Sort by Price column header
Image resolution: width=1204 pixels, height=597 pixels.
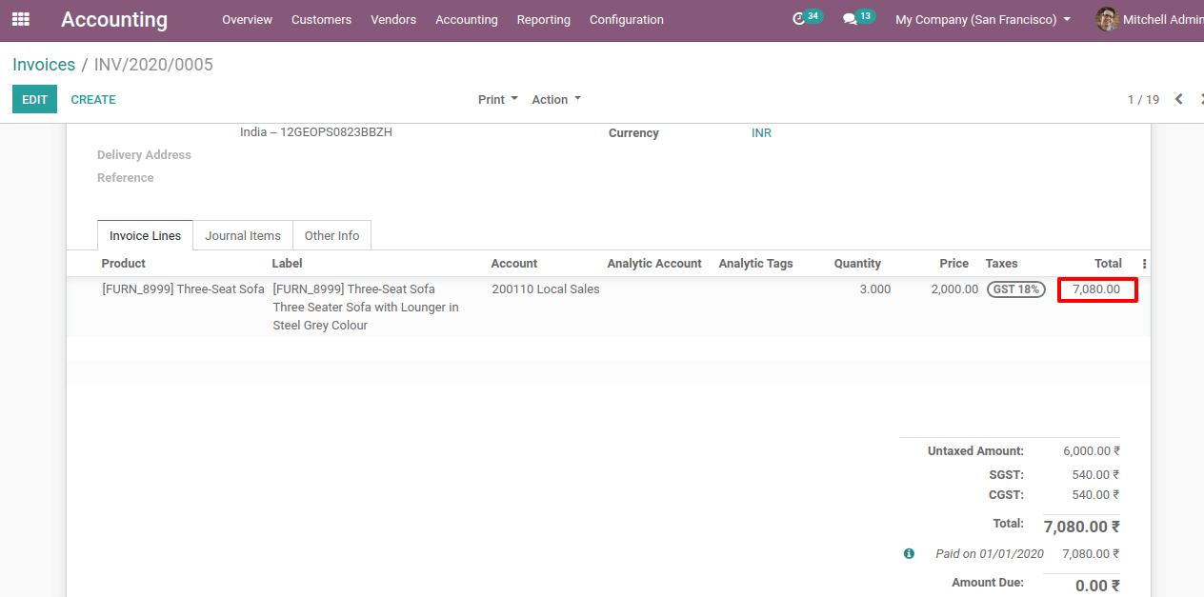[x=953, y=264]
